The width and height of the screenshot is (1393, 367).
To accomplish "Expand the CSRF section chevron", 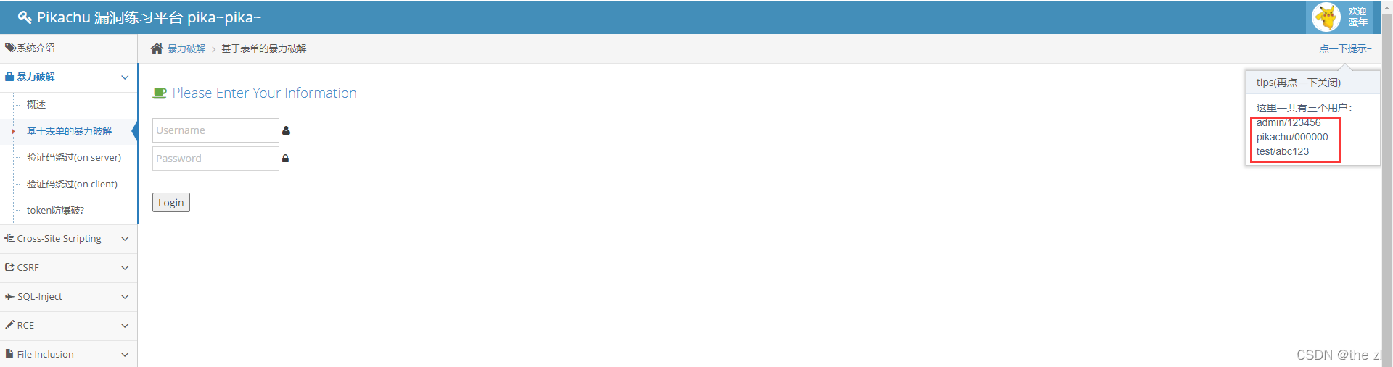I will 125,268.
